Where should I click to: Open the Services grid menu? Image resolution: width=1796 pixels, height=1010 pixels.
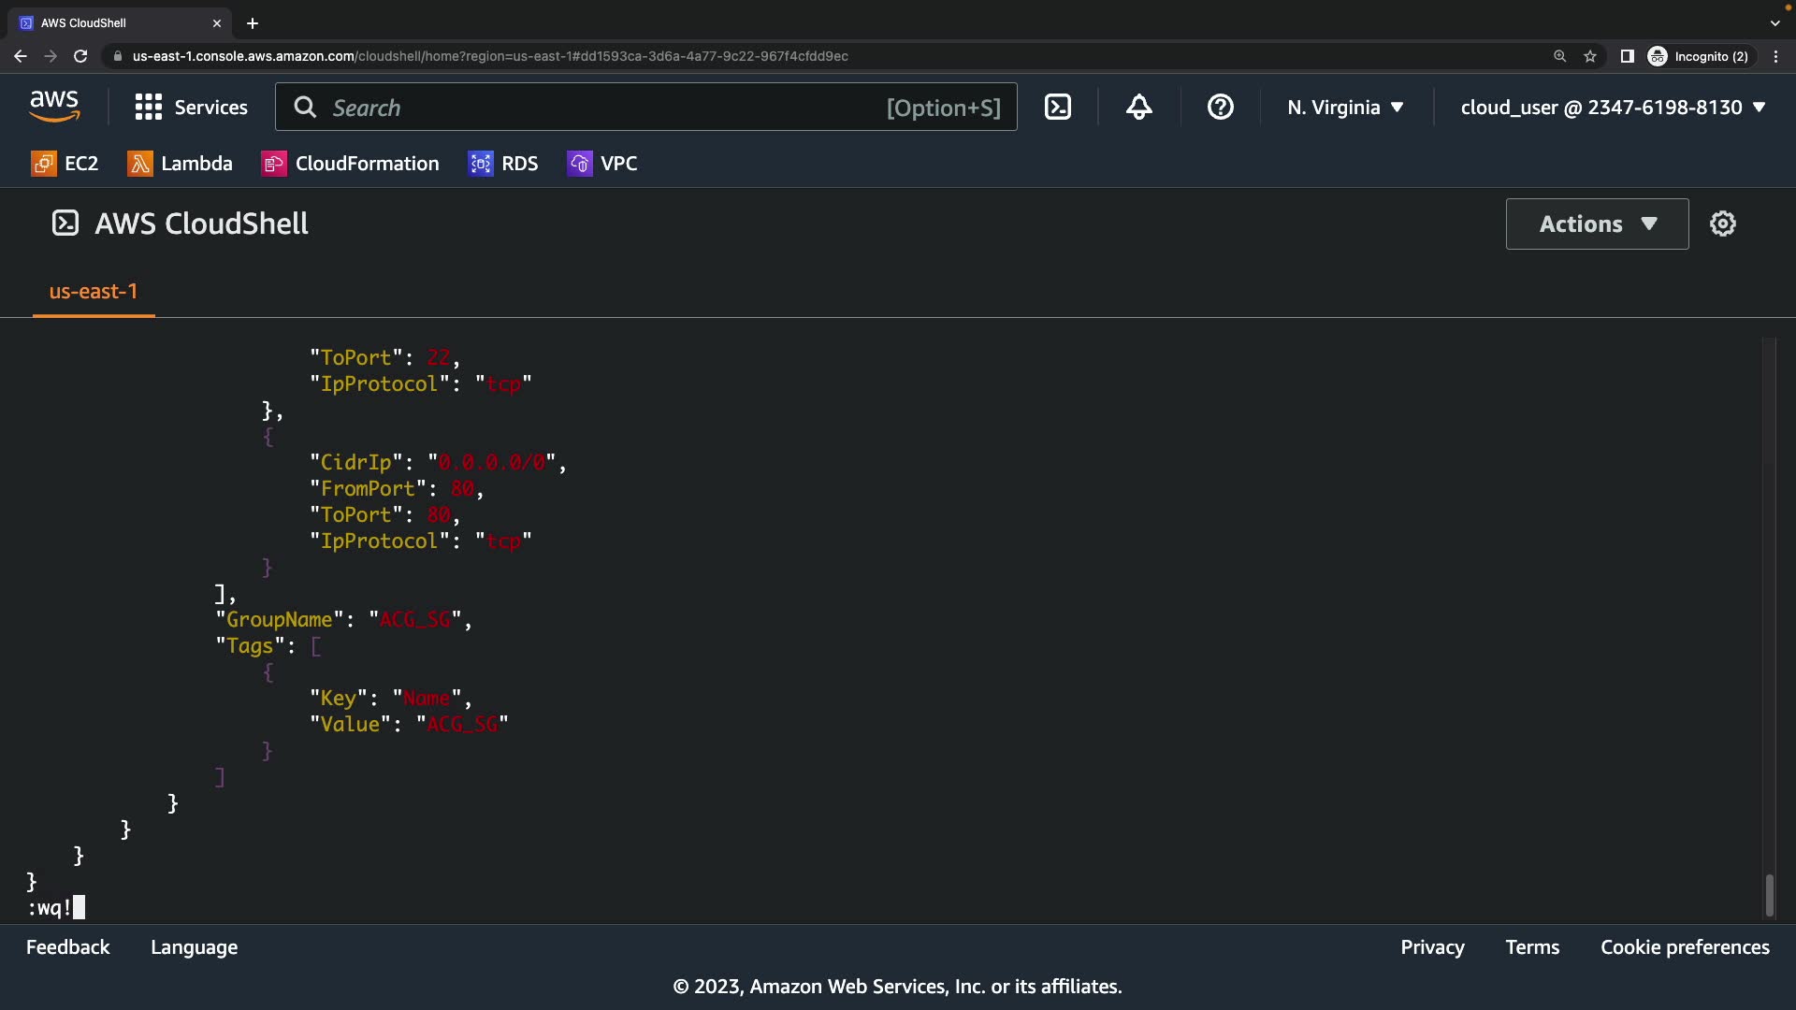[x=191, y=108]
